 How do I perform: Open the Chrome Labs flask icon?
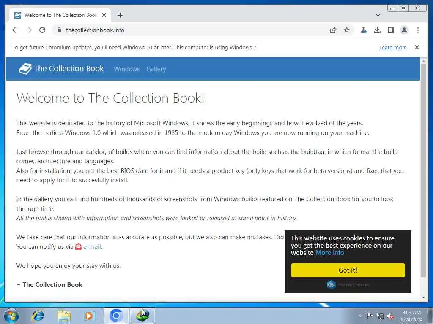click(x=364, y=30)
